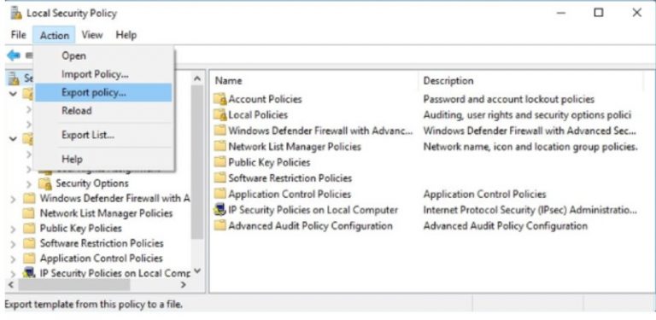
Task: Click Advanced Audit Policy Configuration folder icon
Action: coord(220,225)
